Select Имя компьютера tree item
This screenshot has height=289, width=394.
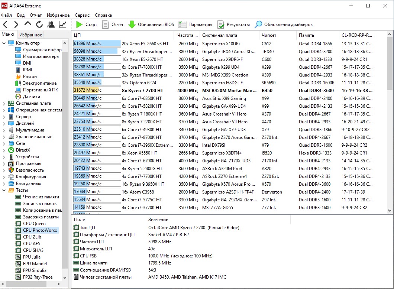(x=41, y=56)
